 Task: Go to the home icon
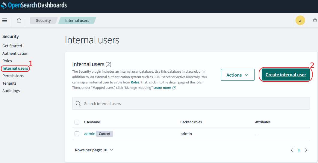(x=19, y=20)
